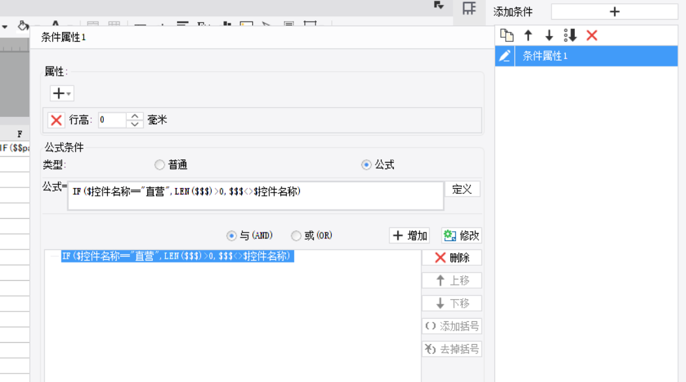Click the 下移 button

[452, 304]
